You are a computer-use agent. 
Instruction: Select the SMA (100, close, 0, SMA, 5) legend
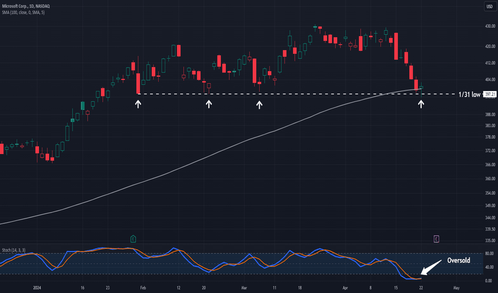coord(23,12)
